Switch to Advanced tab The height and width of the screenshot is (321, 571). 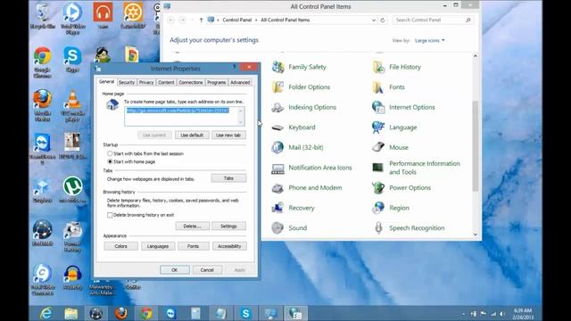click(x=240, y=83)
